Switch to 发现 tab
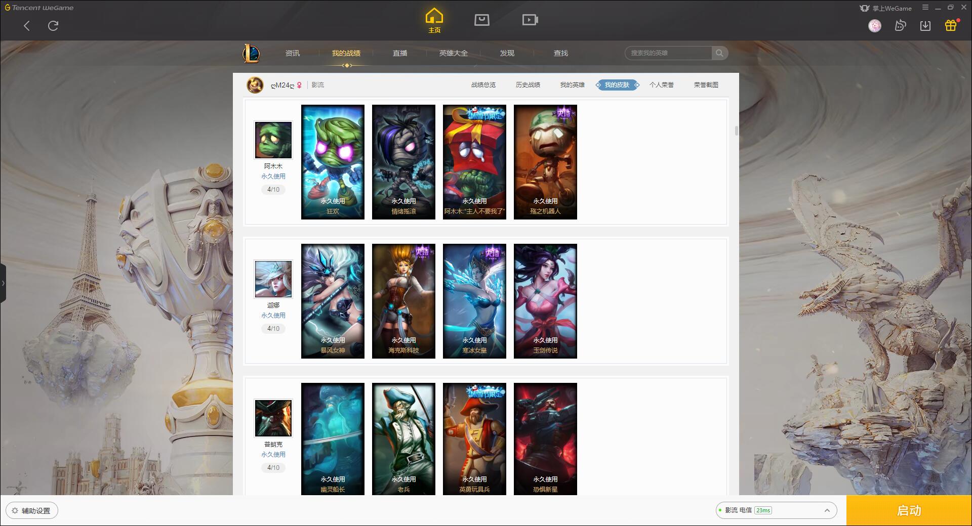The width and height of the screenshot is (972, 526). pos(507,53)
